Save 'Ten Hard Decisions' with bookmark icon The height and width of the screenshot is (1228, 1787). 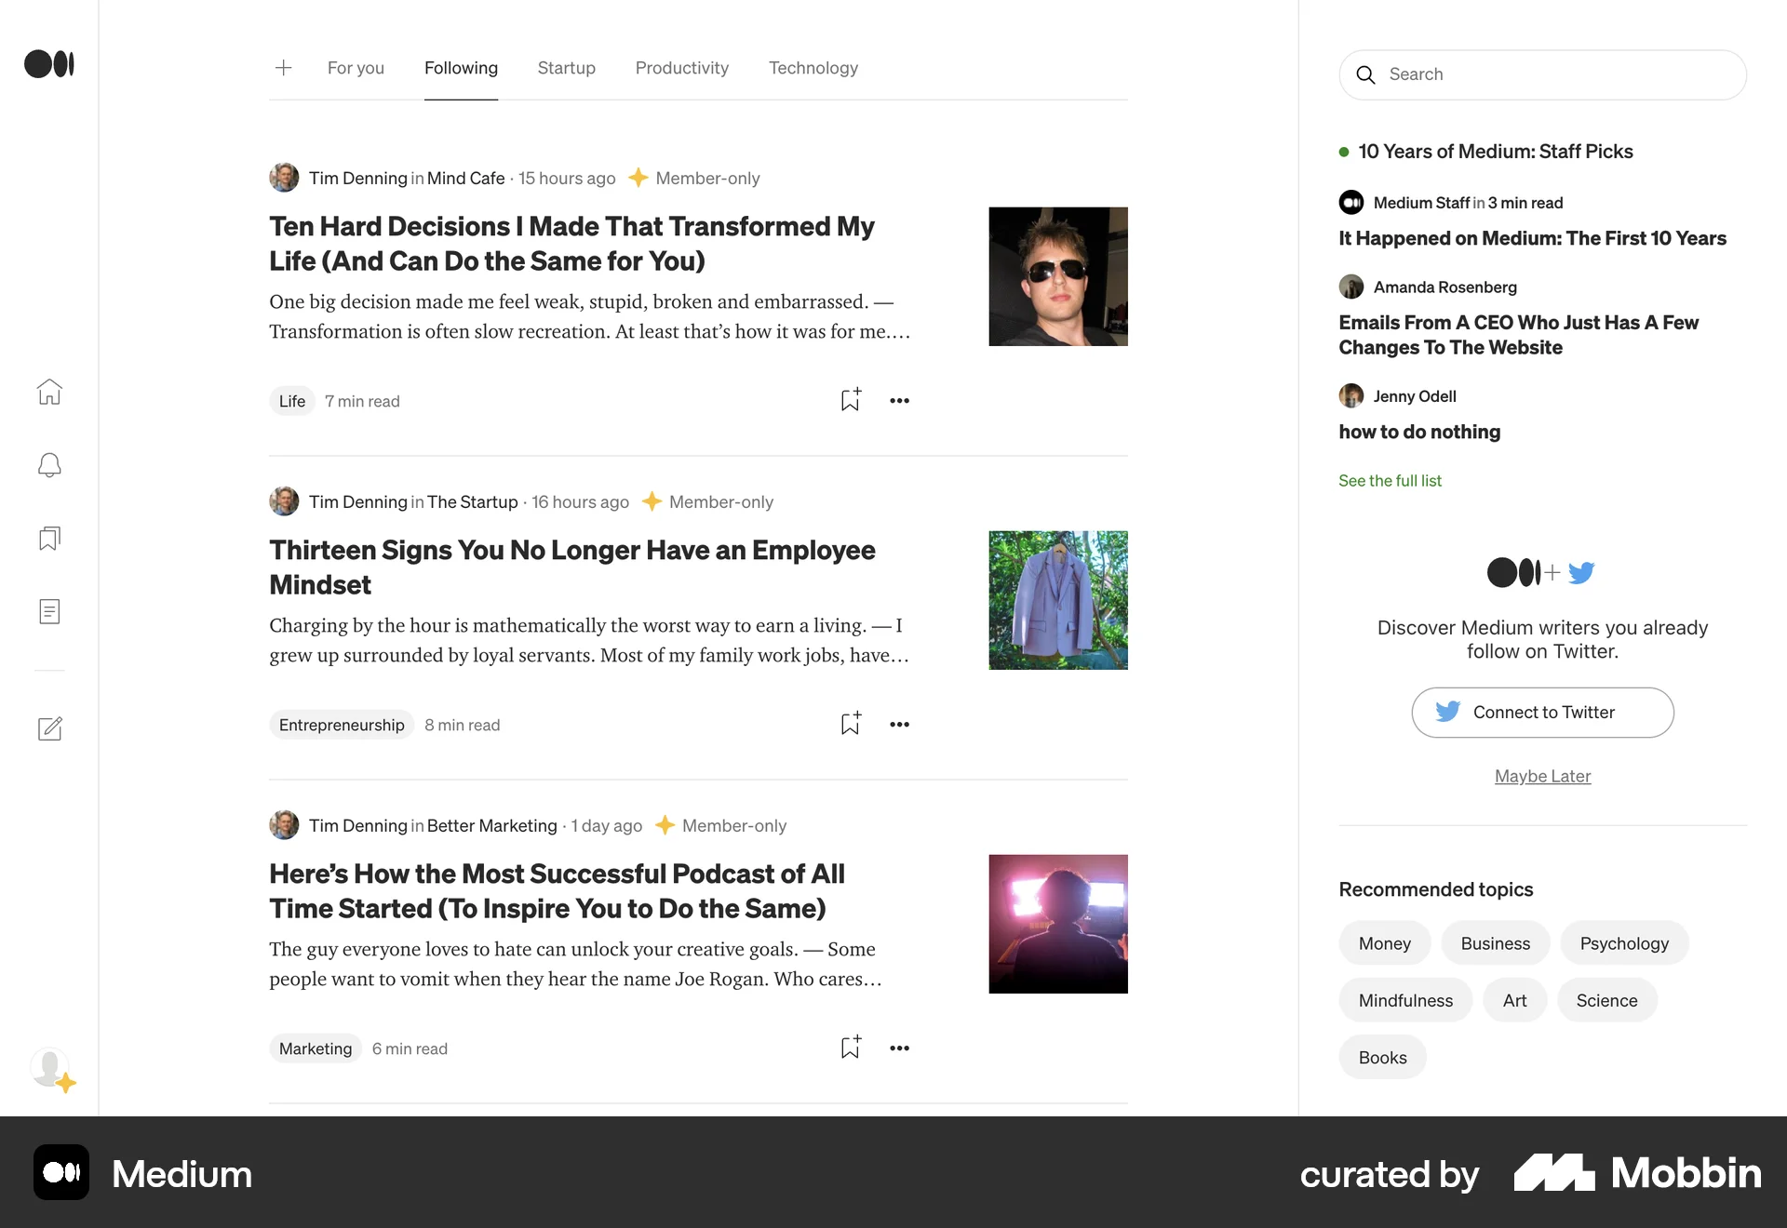click(850, 400)
